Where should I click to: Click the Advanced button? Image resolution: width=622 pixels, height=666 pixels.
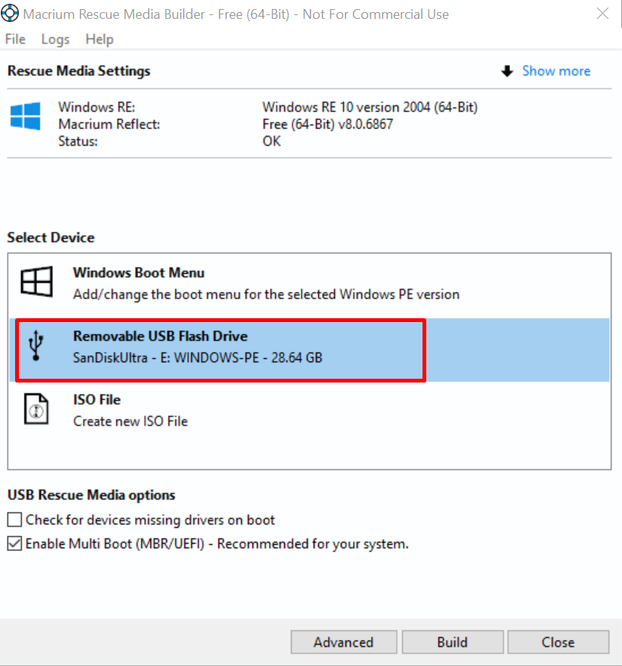tap(343, 642)
